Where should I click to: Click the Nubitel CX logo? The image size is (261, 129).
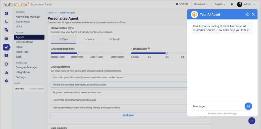click(x=16, y=4)
